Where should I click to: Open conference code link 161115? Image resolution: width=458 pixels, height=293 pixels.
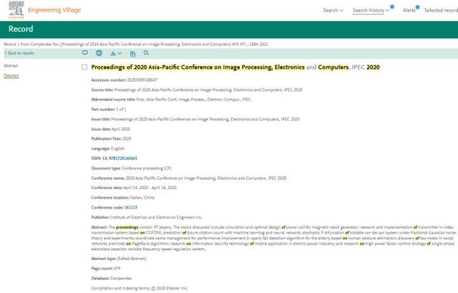click(130, 207)
